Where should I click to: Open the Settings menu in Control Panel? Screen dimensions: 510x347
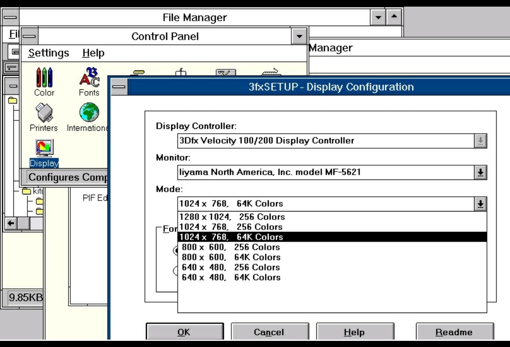(49, 53)
